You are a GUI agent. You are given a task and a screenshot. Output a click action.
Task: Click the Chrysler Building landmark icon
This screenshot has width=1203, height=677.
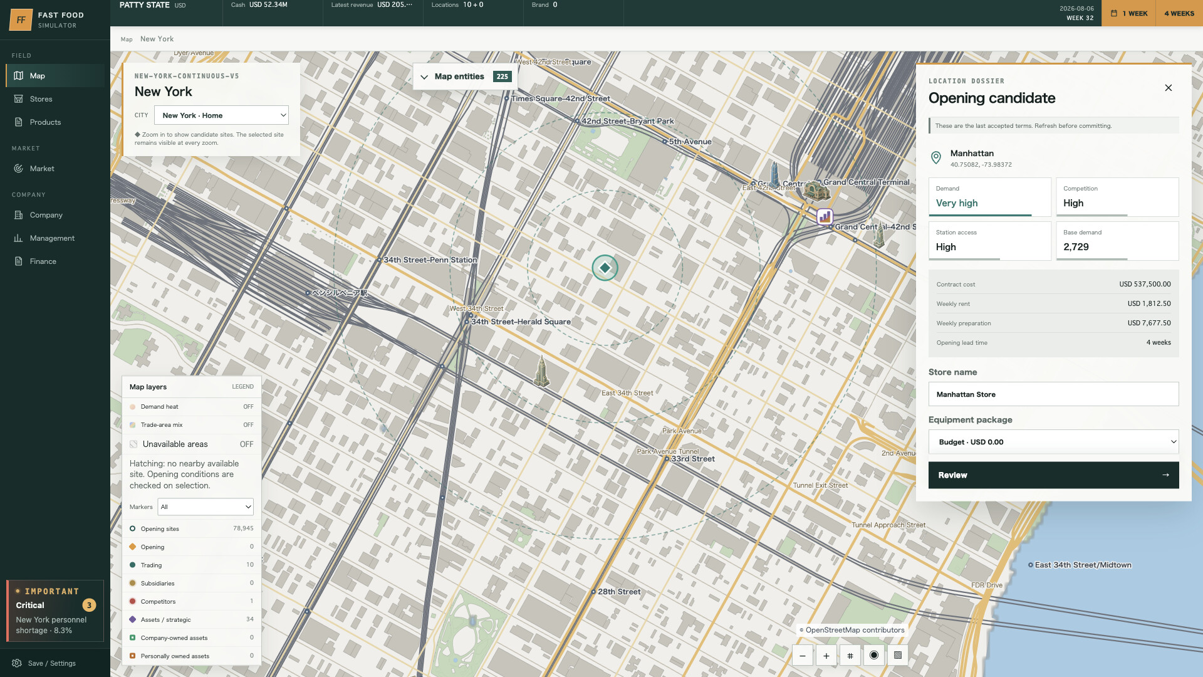pos(879,236)
